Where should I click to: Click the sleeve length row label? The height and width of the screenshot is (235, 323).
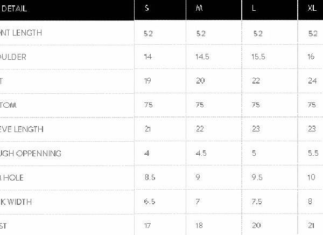click(22, 129)
